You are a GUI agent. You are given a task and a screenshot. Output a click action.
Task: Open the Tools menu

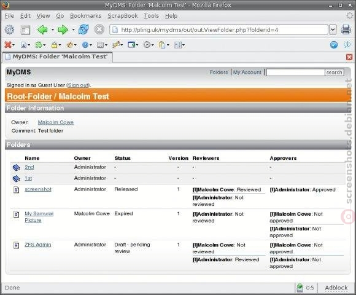(x=151, y=16)
